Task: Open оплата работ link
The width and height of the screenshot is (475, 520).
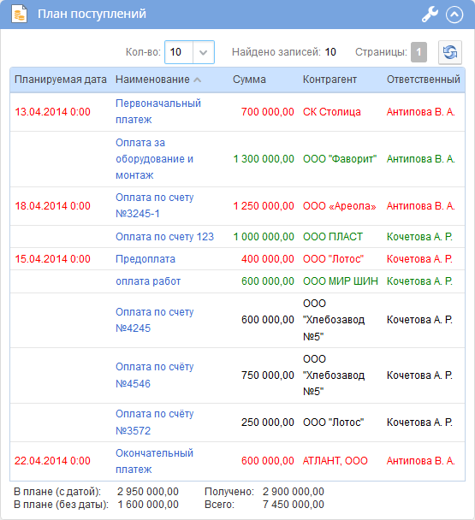Action: [x=148, y=281]
